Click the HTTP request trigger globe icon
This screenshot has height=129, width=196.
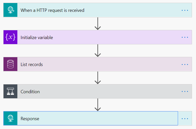click(x=10, y=10)
